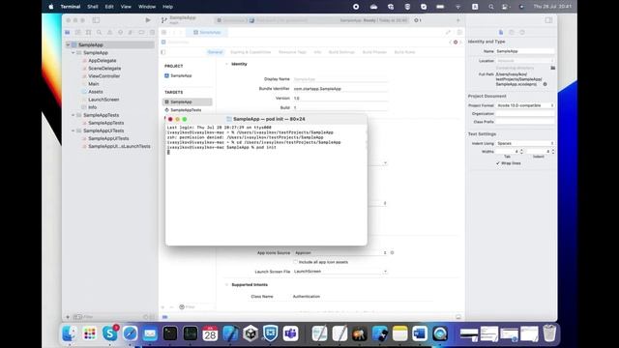Collapse SampleAppUITests group in navigator
619x348 pixels.
[x=74, y=130]
